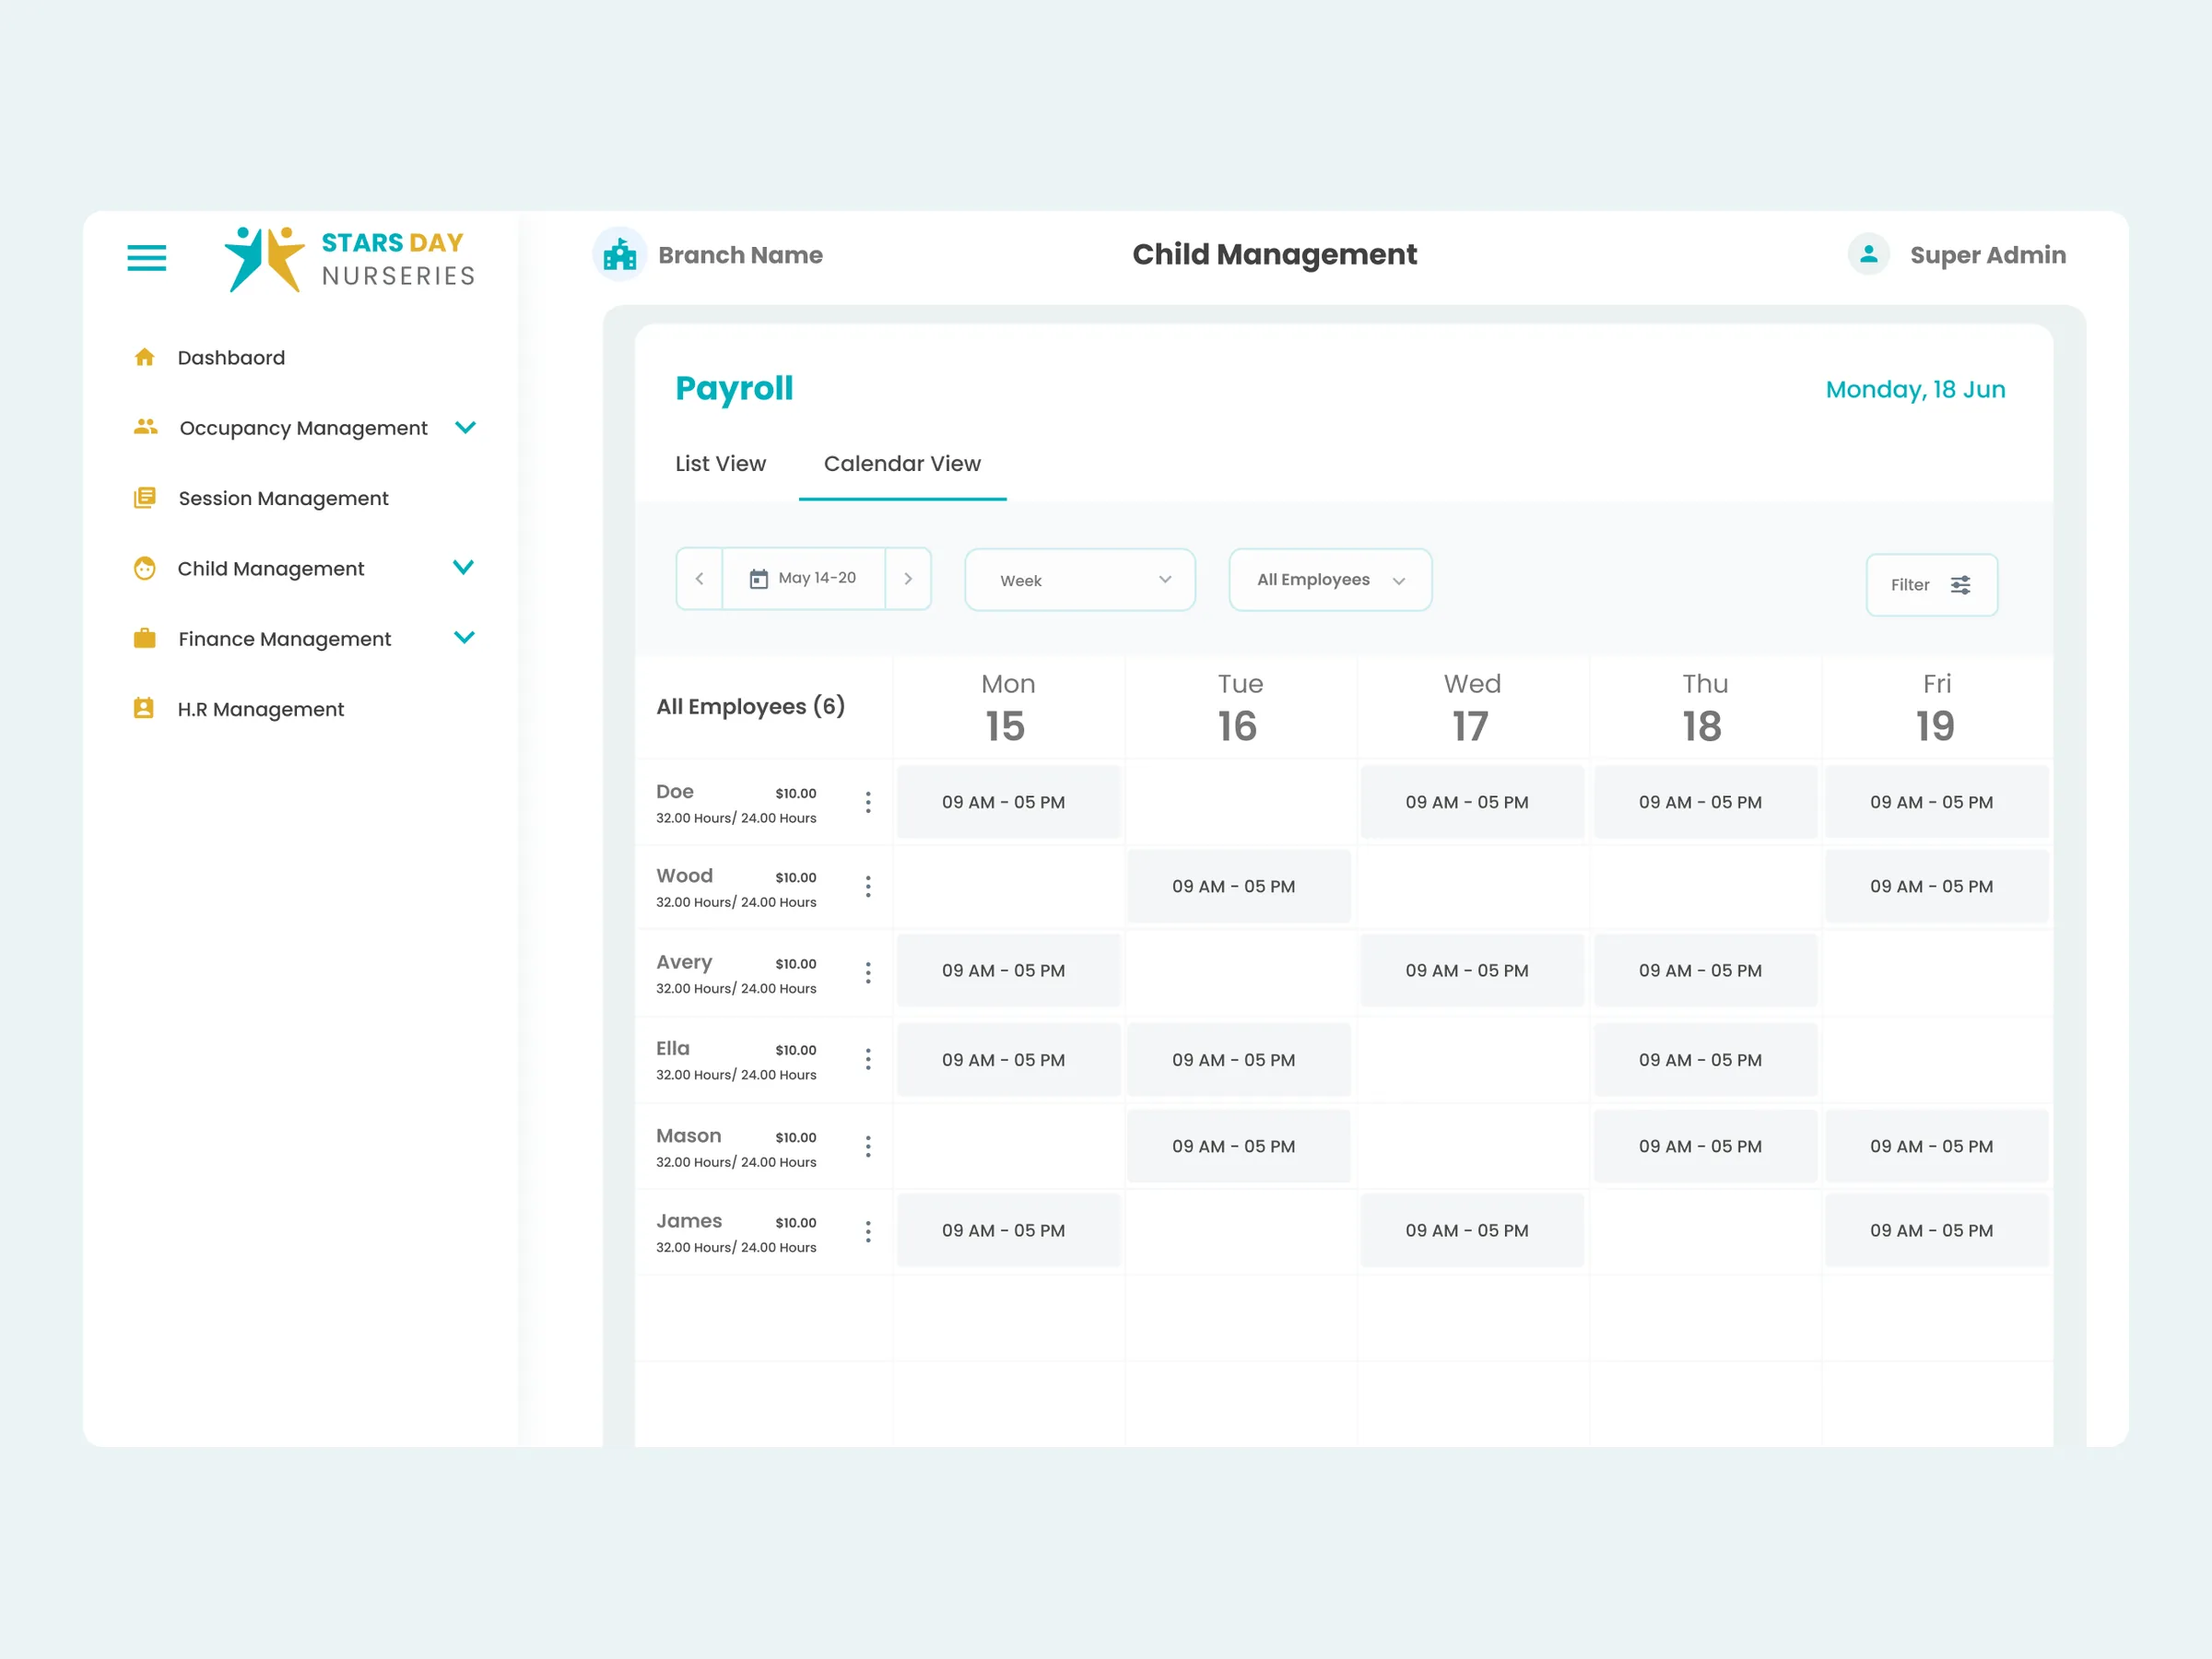Screen dimensions: 2212x1659
Task: Click the H.R Management badge icon
Action: pos(144,708)
